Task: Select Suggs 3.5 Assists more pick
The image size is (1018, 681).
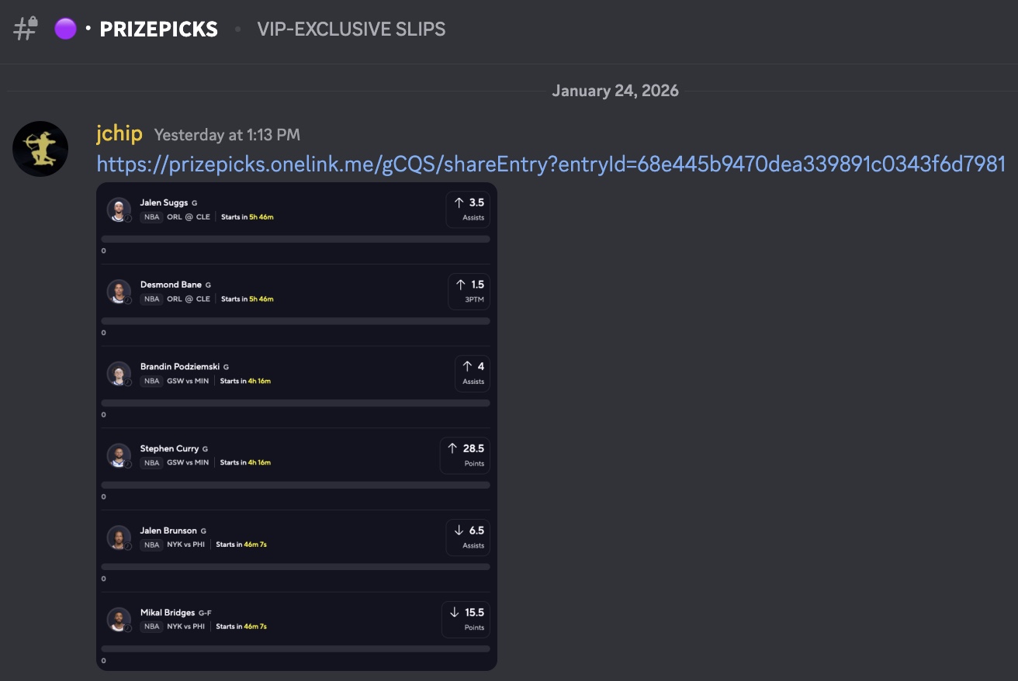Action: click(x=468, y=209)
